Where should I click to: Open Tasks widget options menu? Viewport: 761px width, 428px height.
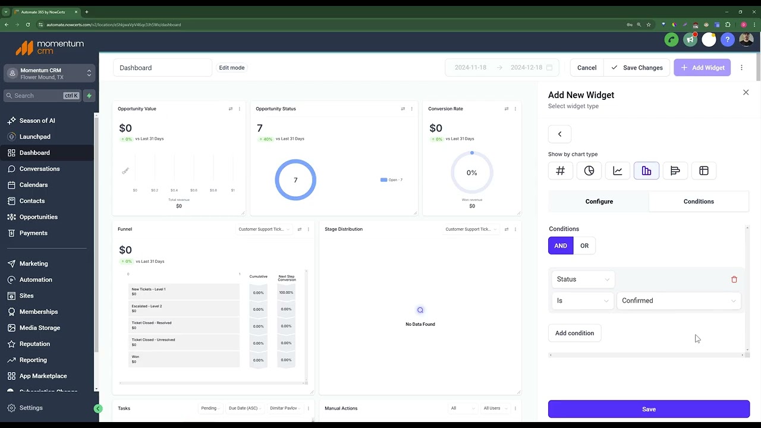[308, 408]
